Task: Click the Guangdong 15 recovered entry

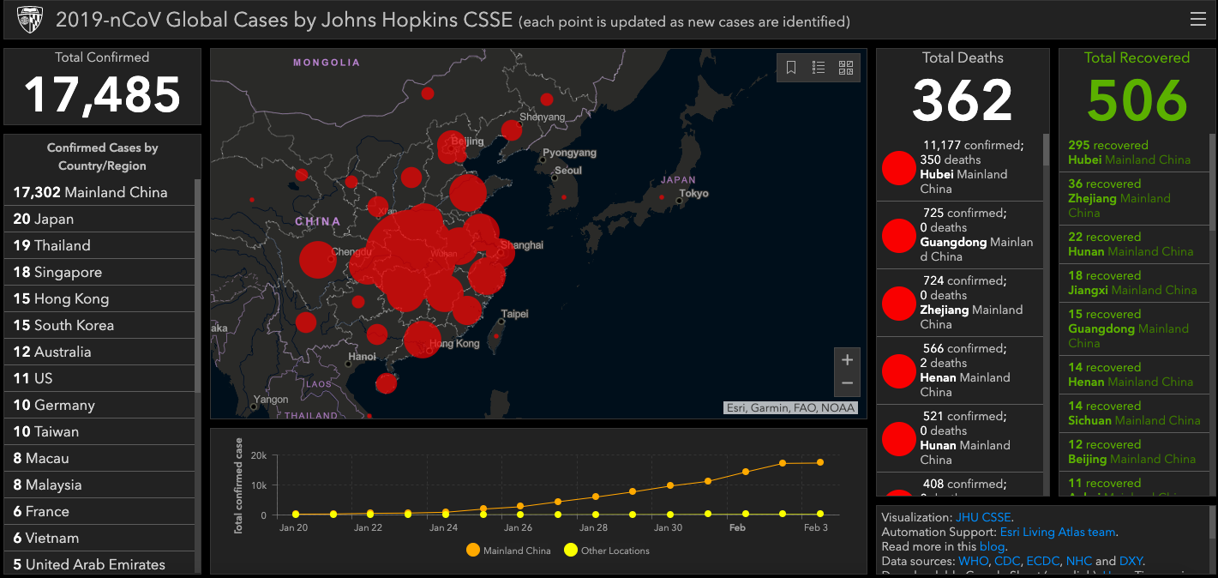Action: click(1133, 328)
